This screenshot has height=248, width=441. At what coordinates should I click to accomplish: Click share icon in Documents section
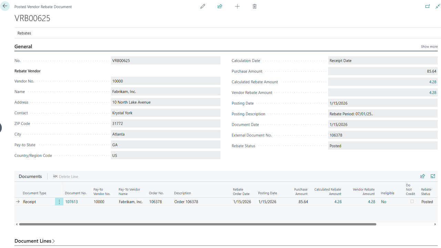(422, 176)
